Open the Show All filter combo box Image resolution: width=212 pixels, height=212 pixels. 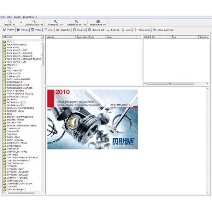23,37
